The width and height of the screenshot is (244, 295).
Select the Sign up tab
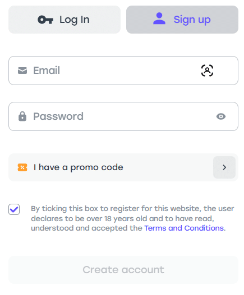coord(182,20)
